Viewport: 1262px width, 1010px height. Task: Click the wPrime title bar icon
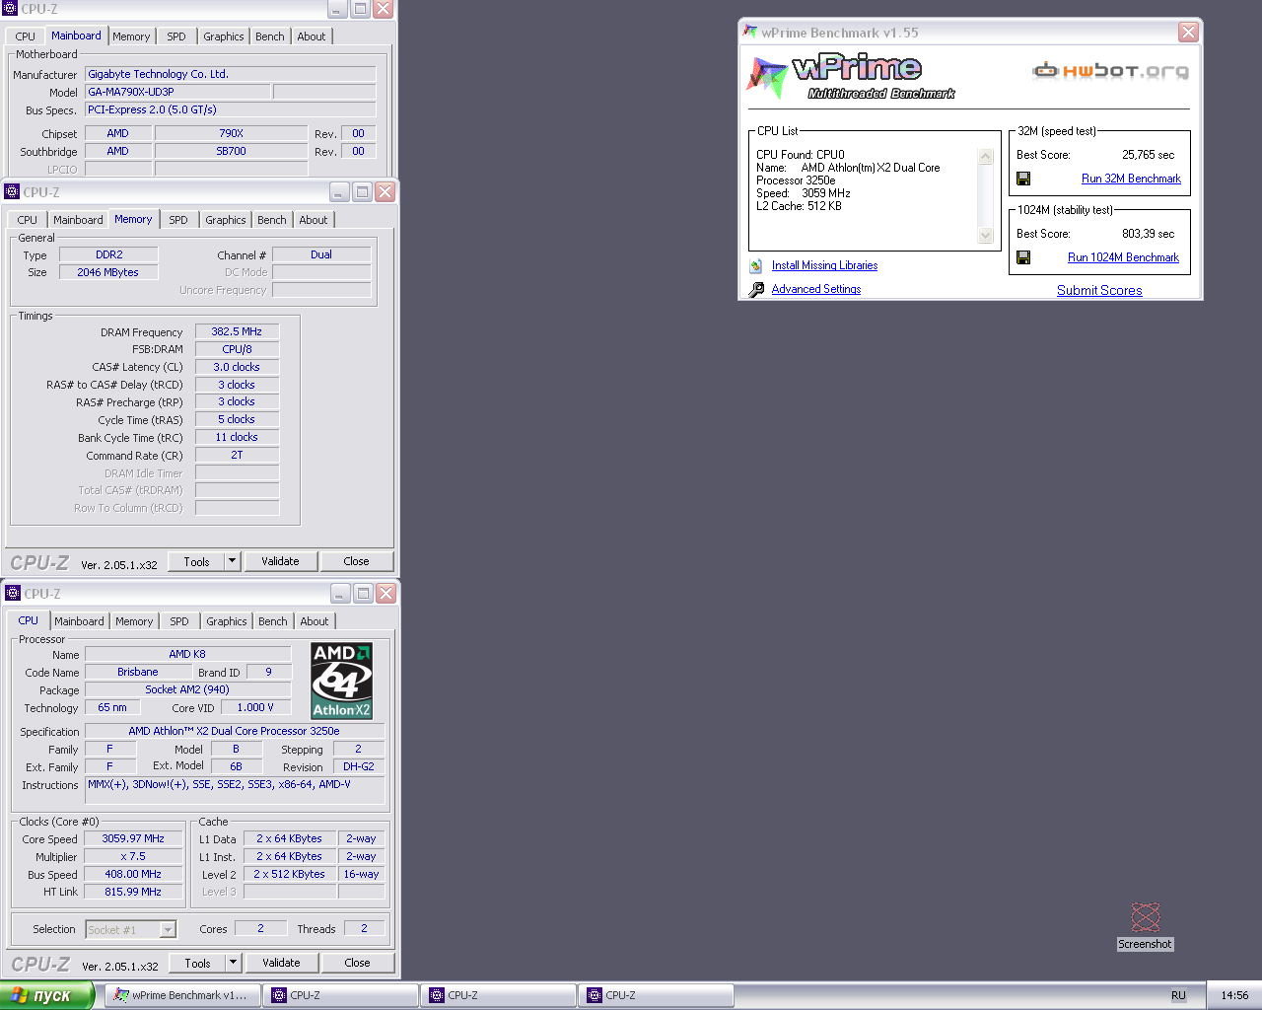750,32
